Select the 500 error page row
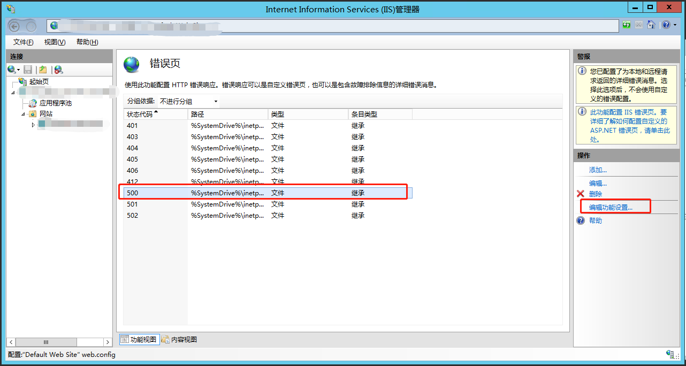686x366 pixels. 268,193
